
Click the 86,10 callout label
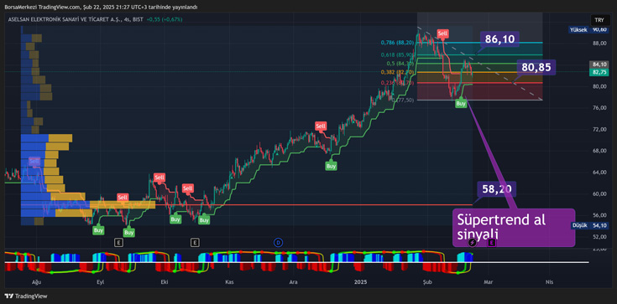(499, 39)
